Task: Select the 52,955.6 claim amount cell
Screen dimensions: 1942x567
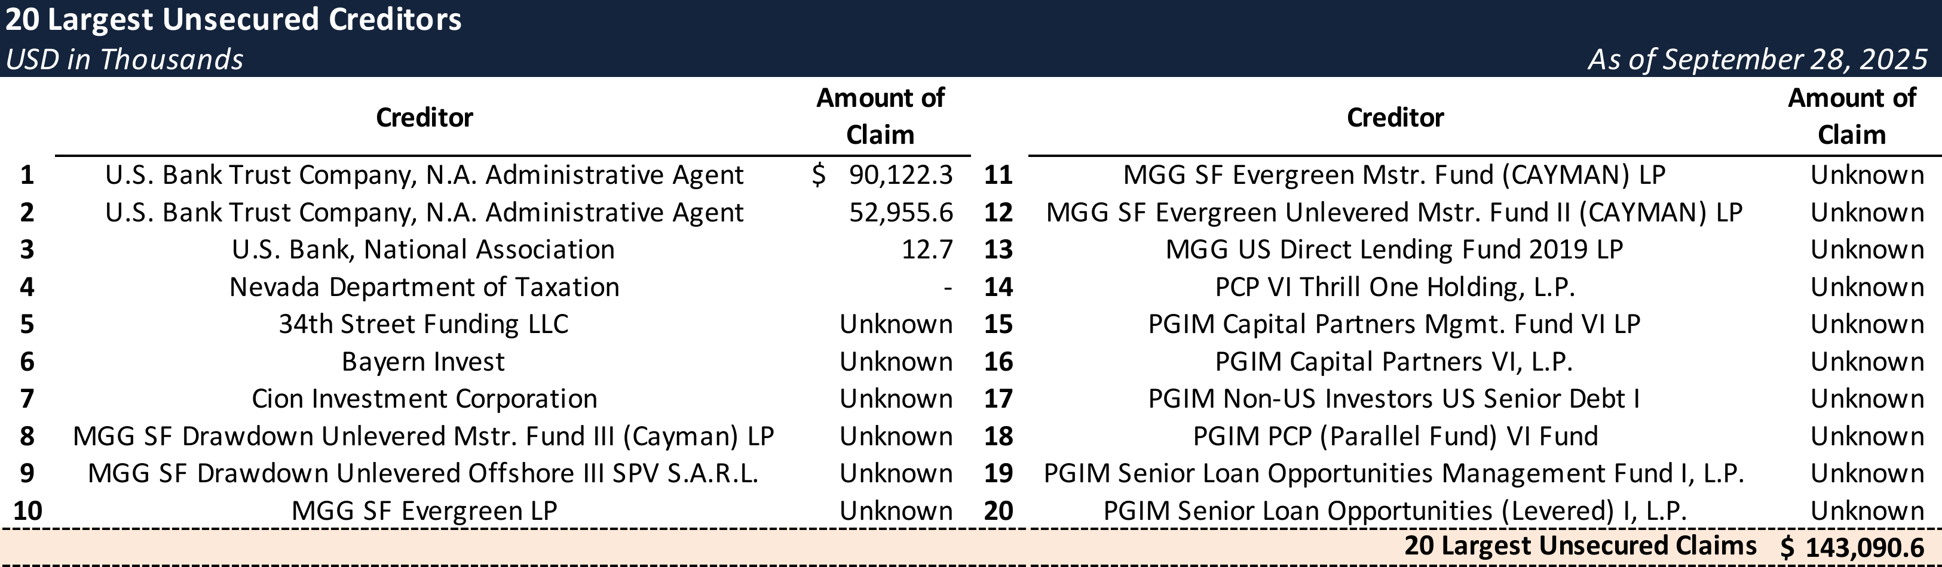Action: [901, 212]
